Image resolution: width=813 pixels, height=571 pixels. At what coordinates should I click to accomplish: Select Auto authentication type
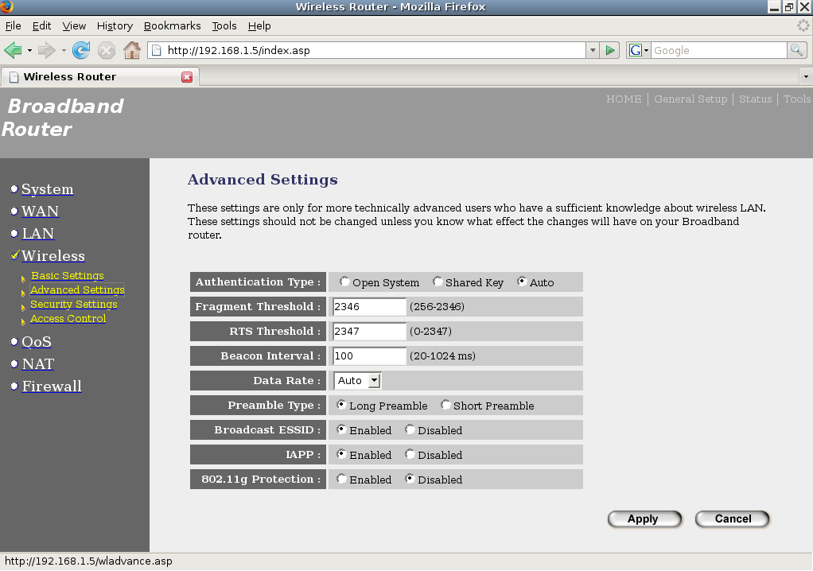tap(522, 282)
